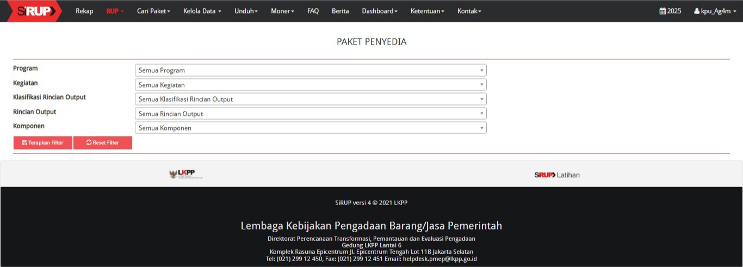The height and width of the screenshot is (267, 743).
Task: Expand the RUP menu
Action: 115,11
